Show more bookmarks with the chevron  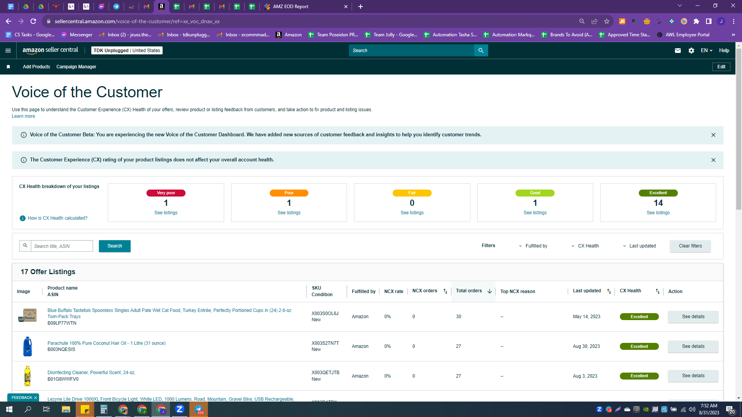click(x=733, y=35)
